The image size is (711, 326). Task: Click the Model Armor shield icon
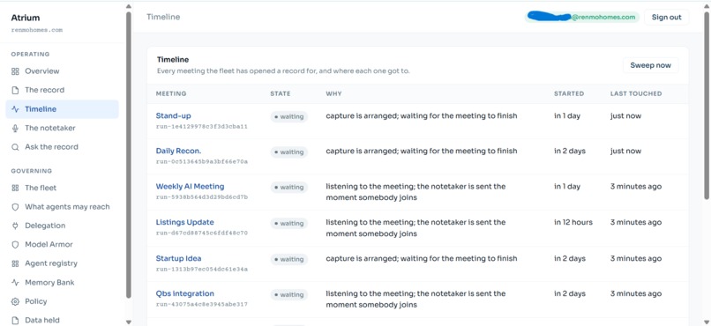[x=15, y=245]
